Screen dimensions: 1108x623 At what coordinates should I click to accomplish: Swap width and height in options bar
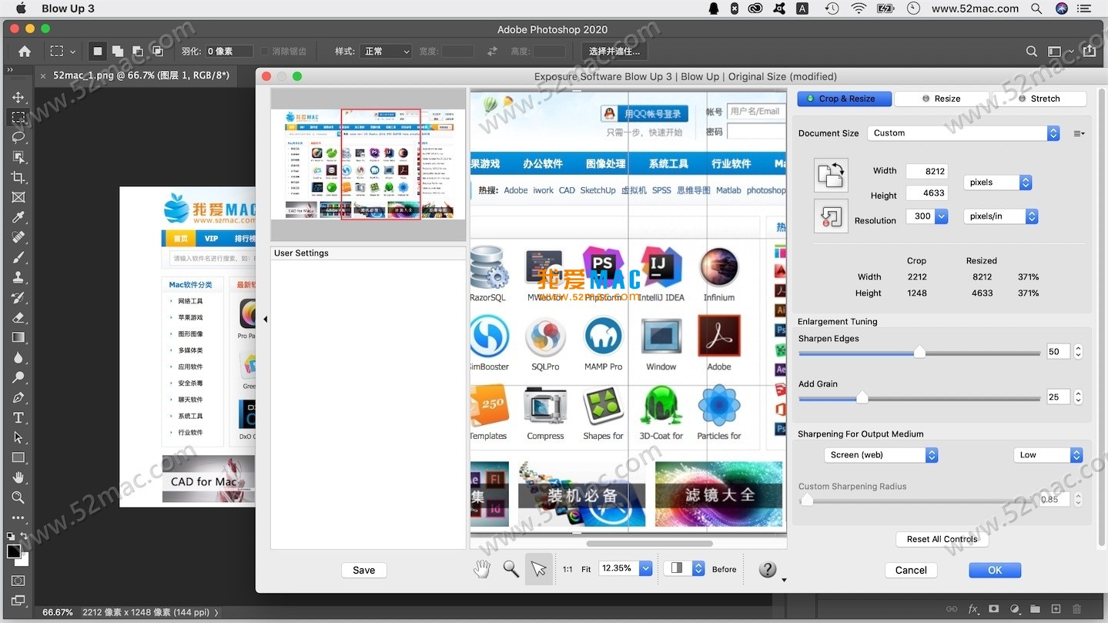point(492,51)
